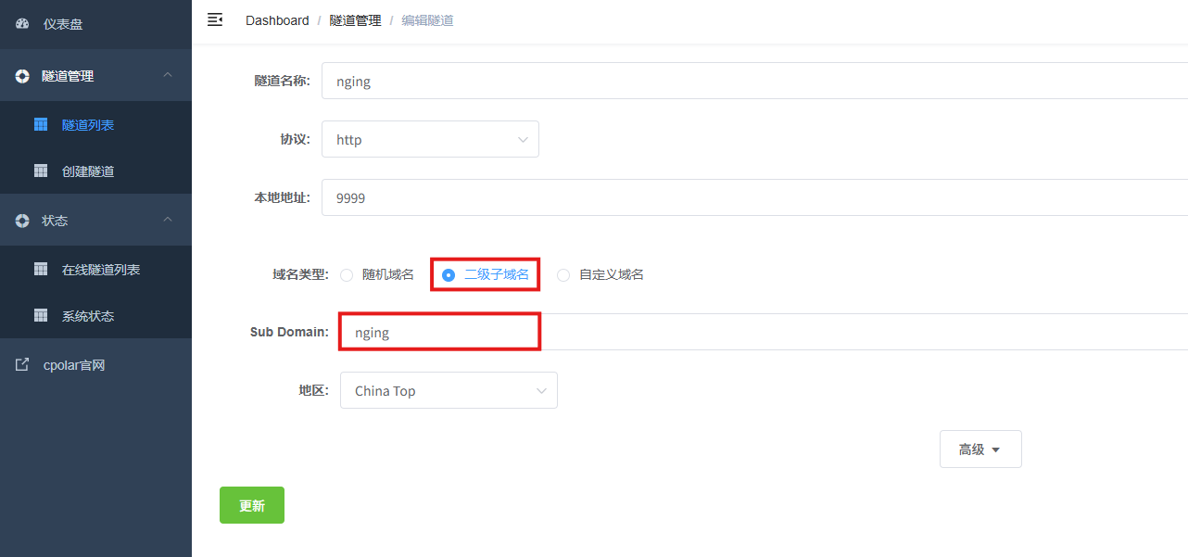Choose the 自定义域名 radio option
This screenshot has height=557, width=1188.
(563, 274)
